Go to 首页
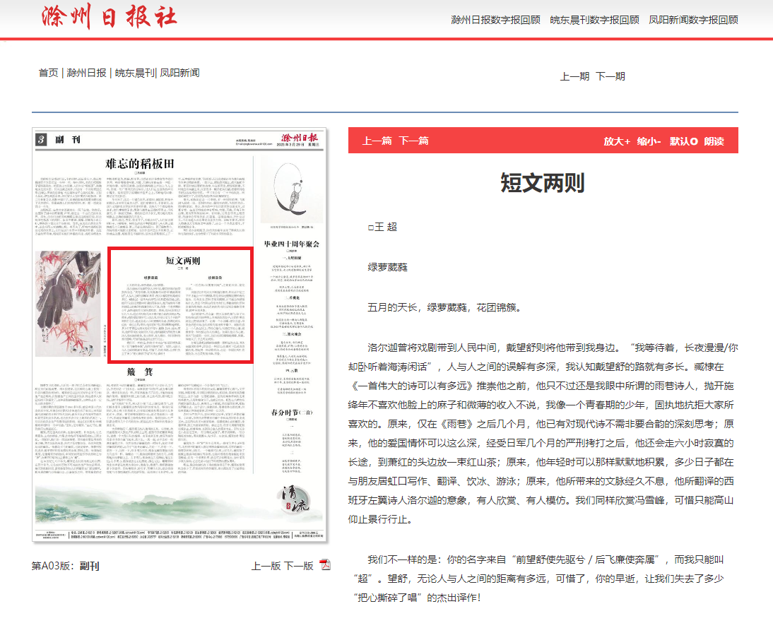Screen dimensions: 773x628 point(48,73)
